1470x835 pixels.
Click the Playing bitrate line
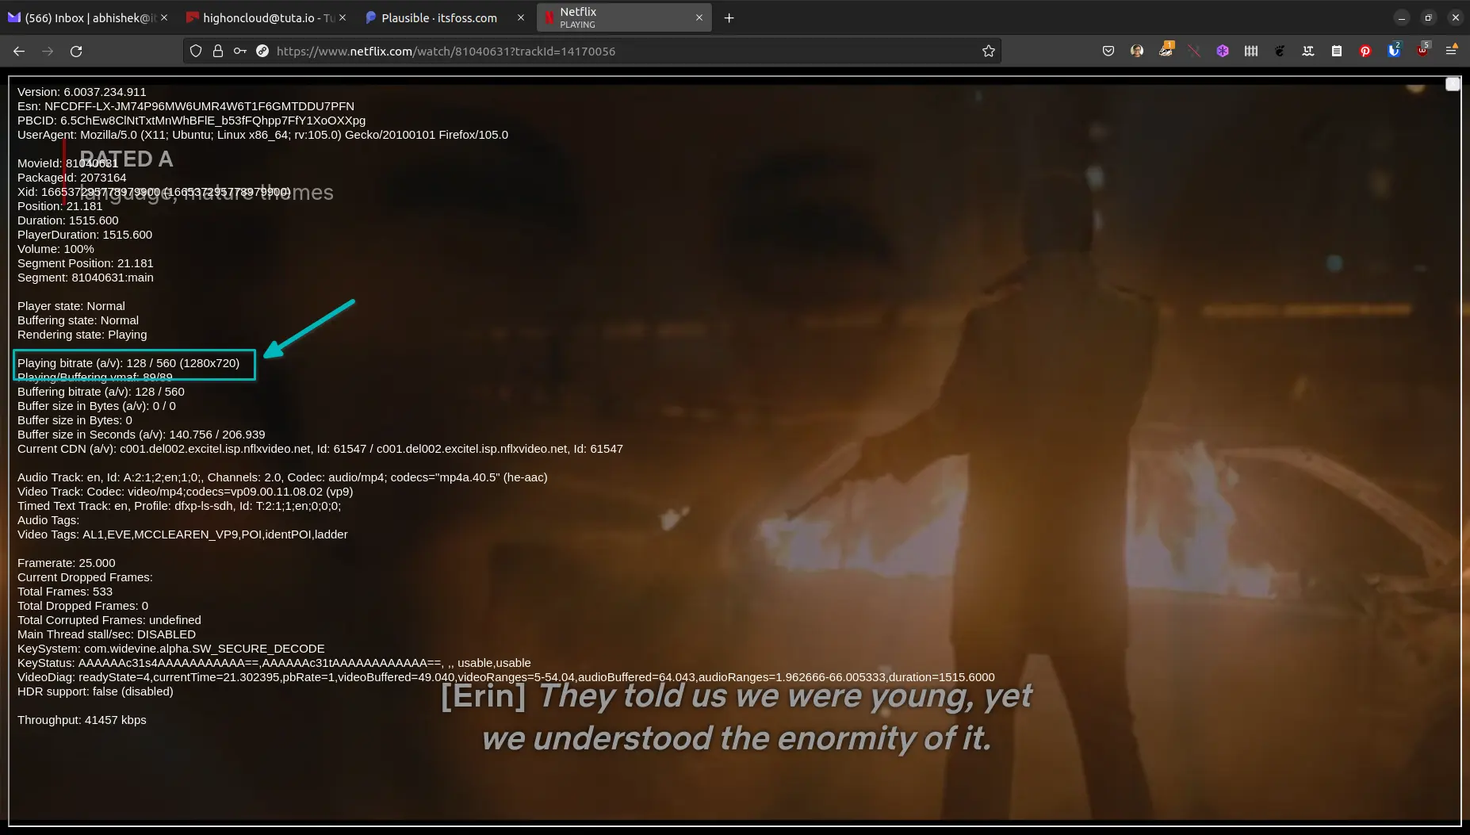128,363
